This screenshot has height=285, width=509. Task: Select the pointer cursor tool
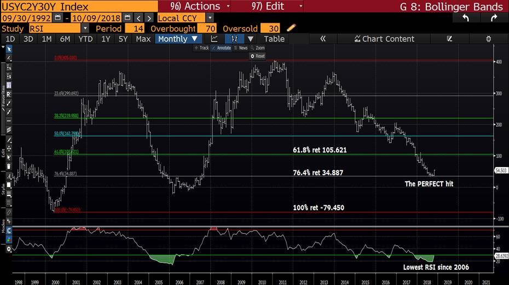(x=9, y=49)
